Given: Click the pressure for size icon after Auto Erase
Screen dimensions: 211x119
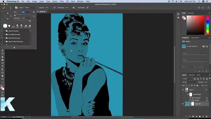Looking at the screenshot, I should click(87, 8).
